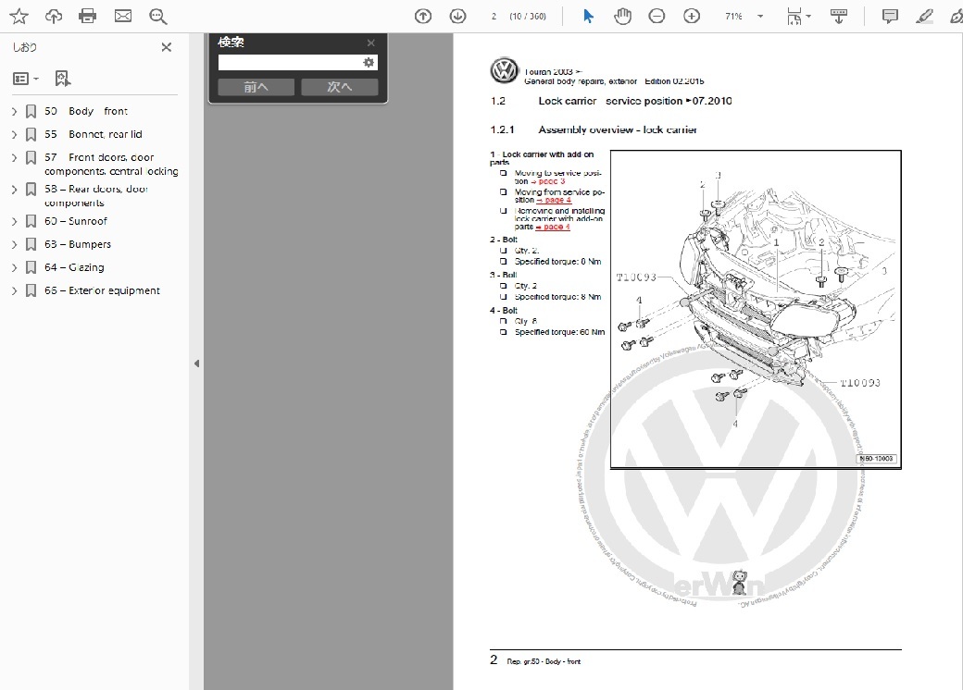Click the search text input field
This screenshot has height=690, width=963.
pyautogui.click(x=289, y=62)
